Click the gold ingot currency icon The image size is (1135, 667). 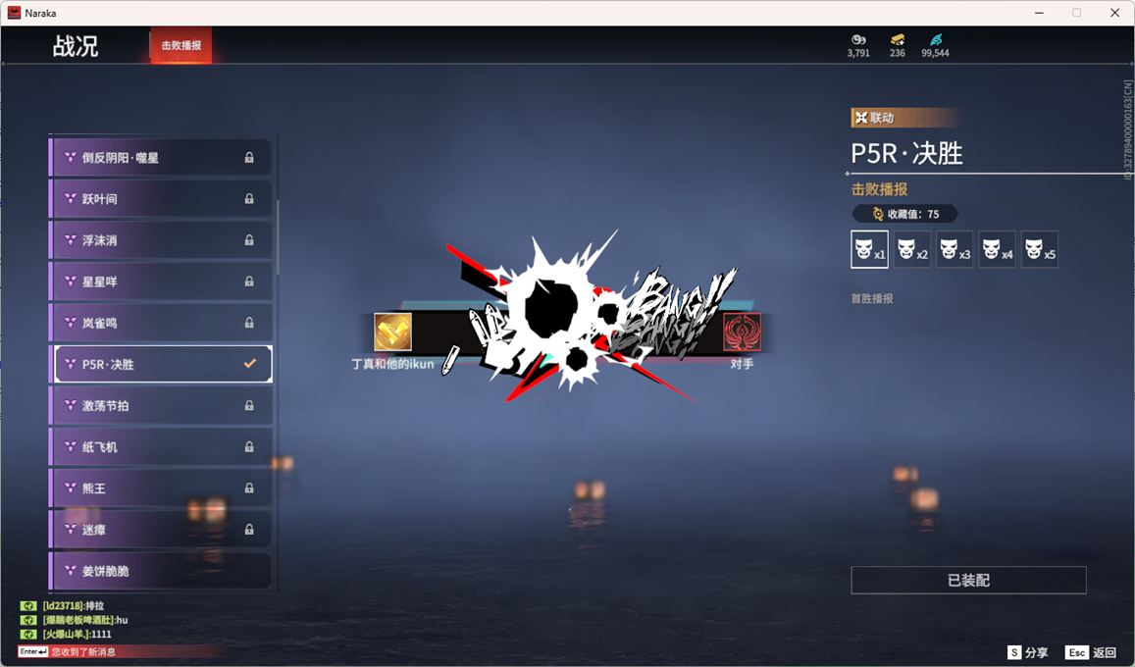click(898, 39)
